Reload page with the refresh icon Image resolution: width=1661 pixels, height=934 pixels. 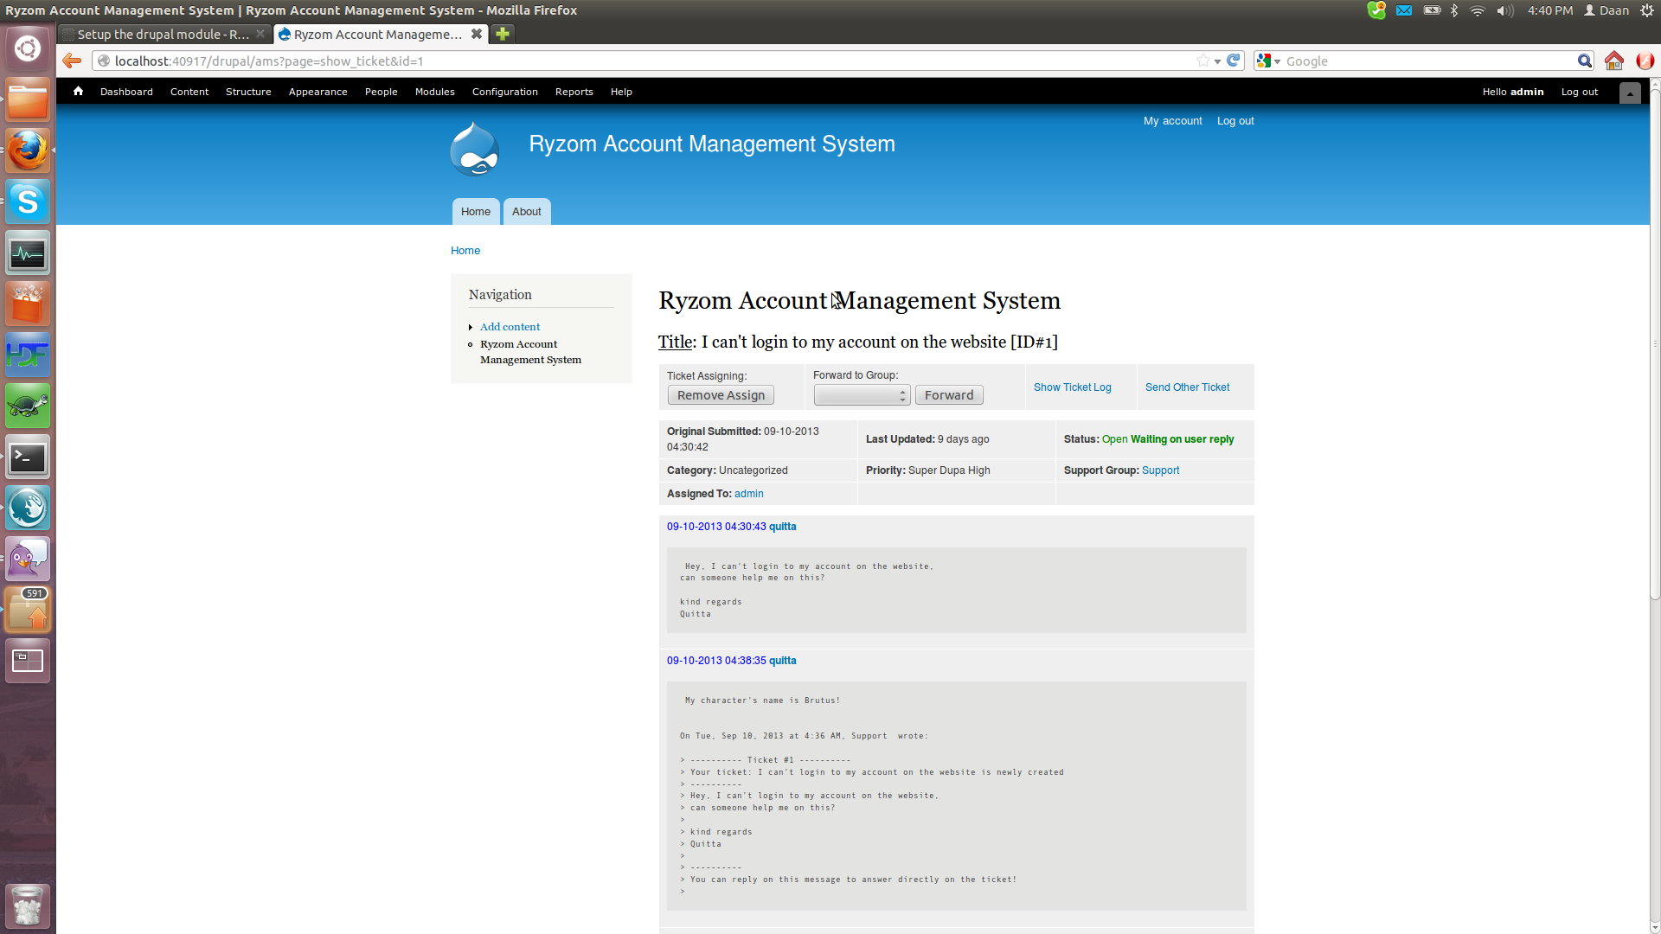[x=1234, y=61]
